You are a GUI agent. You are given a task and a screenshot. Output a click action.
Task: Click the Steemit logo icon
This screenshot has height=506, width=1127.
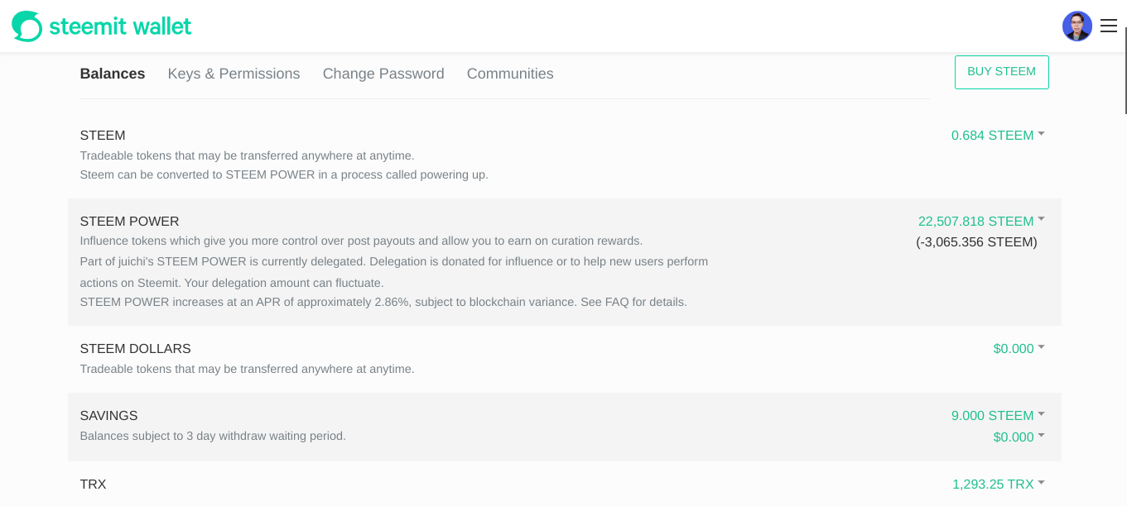[26, 26]
